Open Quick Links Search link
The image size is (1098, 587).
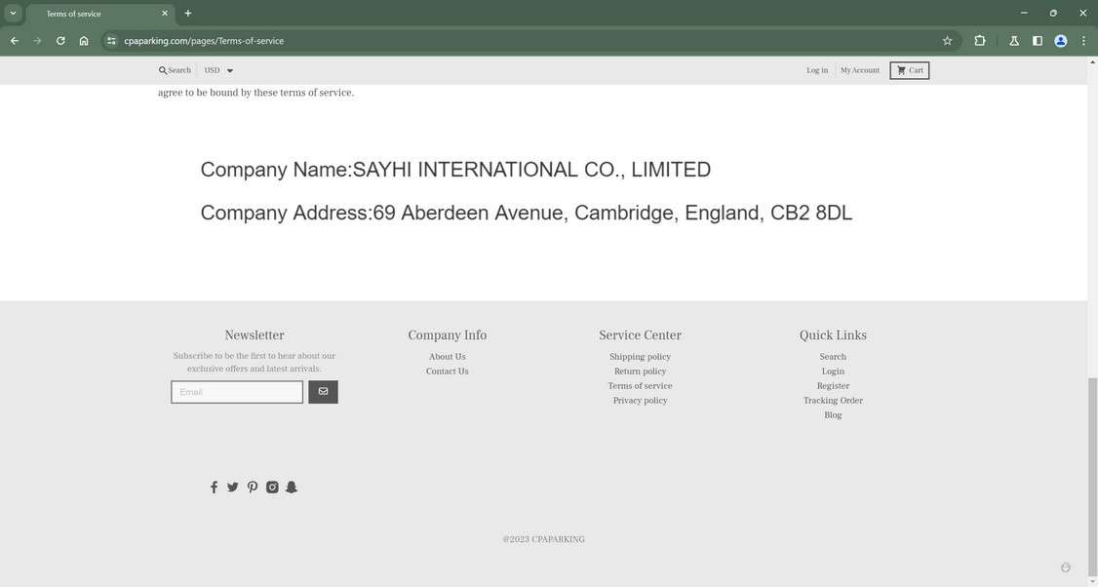[833, 357]
